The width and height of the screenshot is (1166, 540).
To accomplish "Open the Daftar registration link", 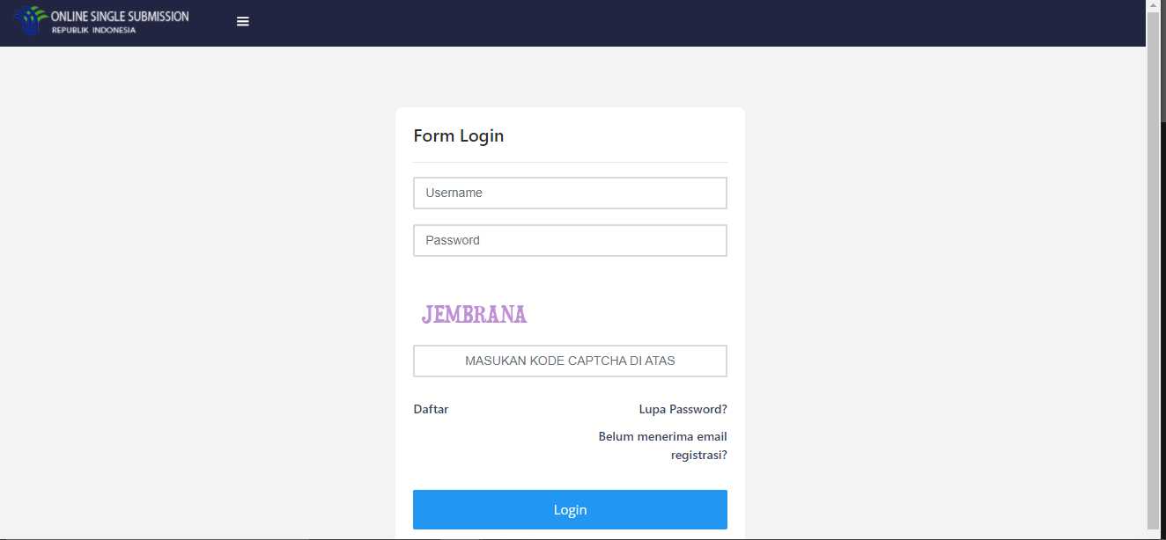I will coord(431,409).
